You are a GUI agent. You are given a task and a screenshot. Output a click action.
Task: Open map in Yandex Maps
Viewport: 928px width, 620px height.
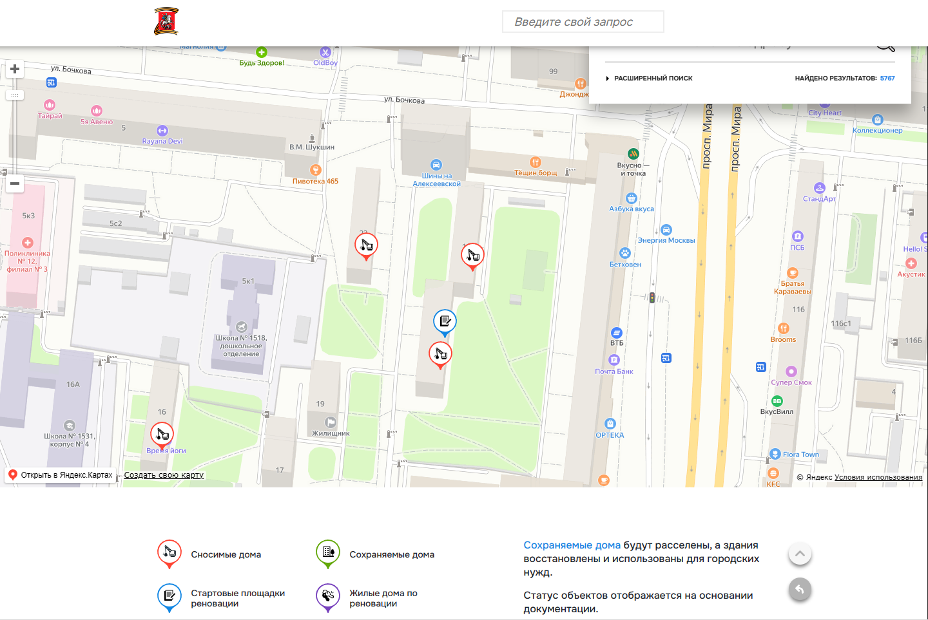pos(61,475)
